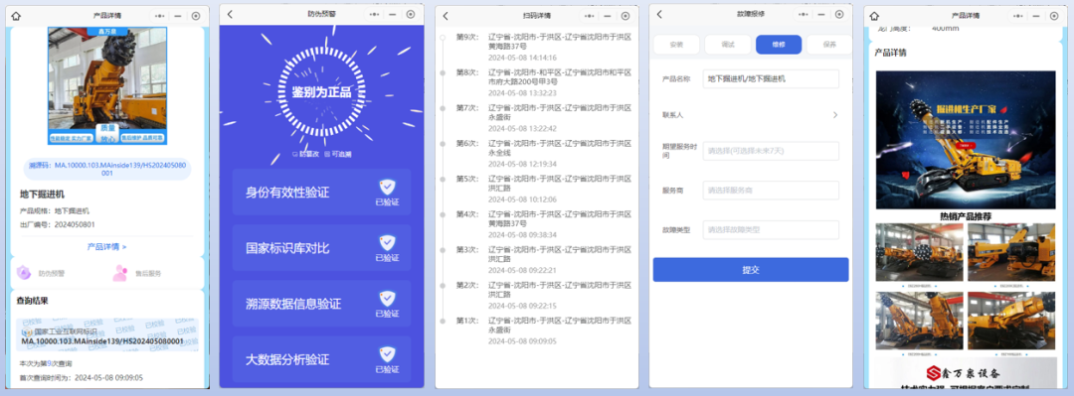Click the 提交 button

coord(751,270)
